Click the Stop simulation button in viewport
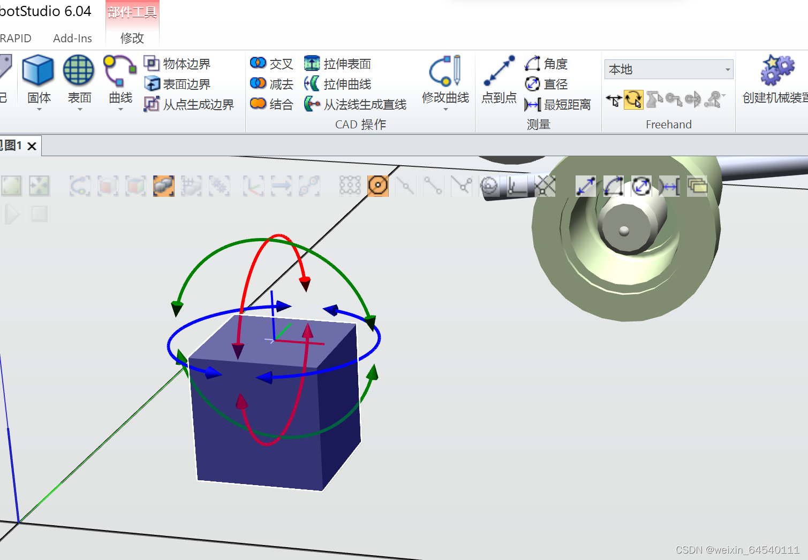The height and width of the screenshot is (560, 808). coord(39,214)
